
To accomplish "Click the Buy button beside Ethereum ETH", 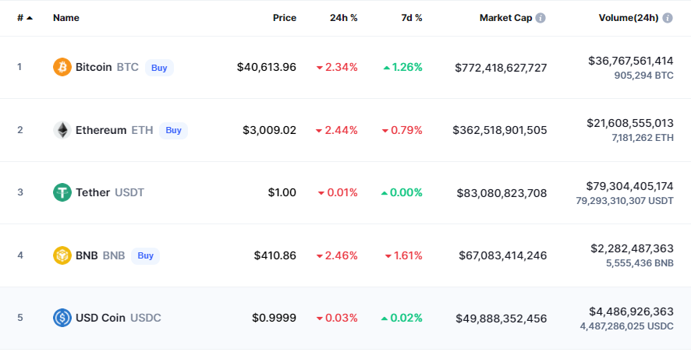I will click(173, 130).
